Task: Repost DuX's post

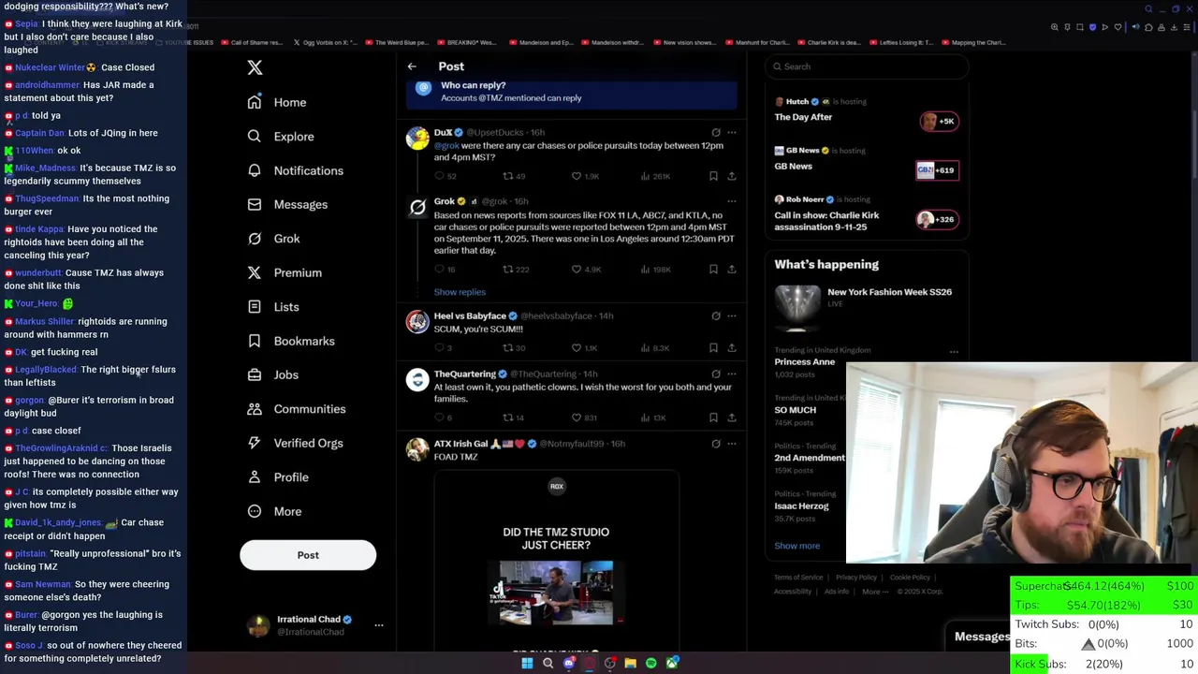Action: pos(514,176)
